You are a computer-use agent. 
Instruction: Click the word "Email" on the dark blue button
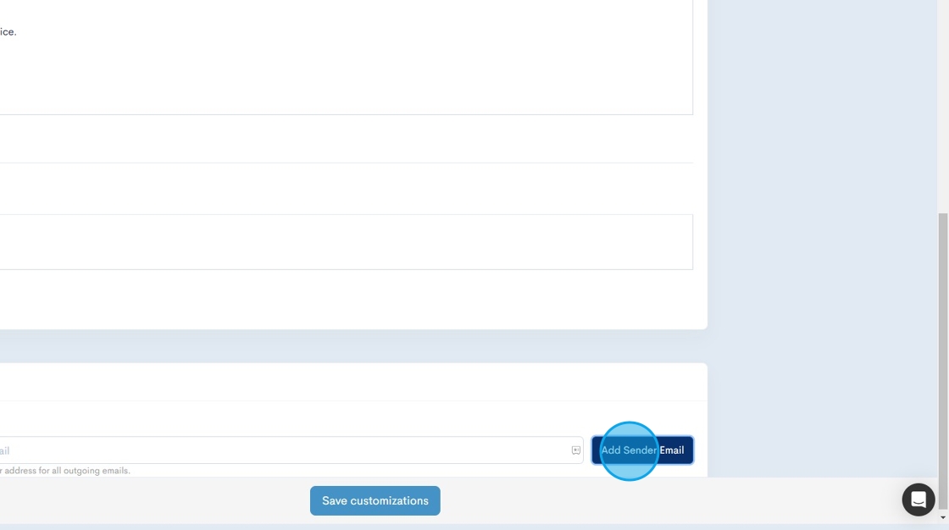coord(672,450)
